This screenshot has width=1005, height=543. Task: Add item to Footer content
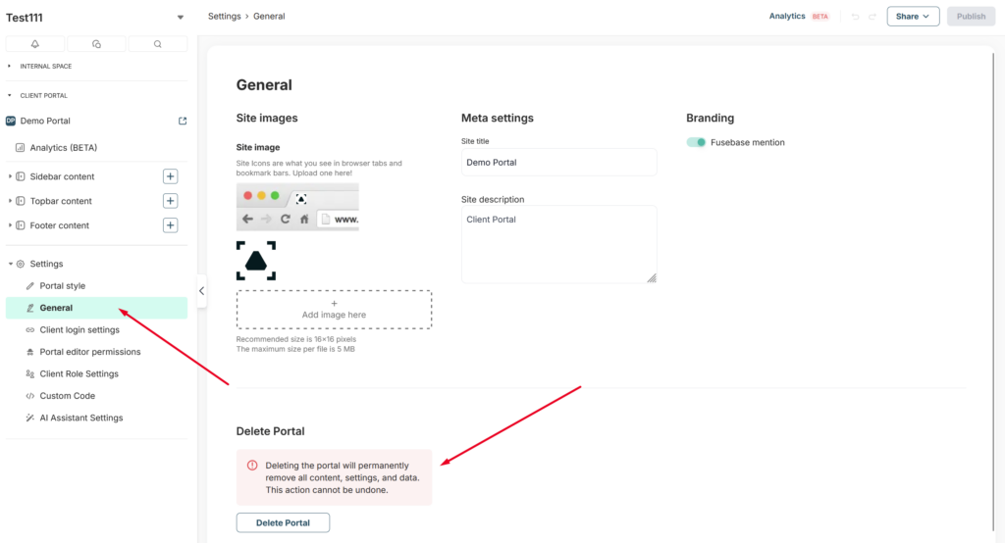point(170,225)
